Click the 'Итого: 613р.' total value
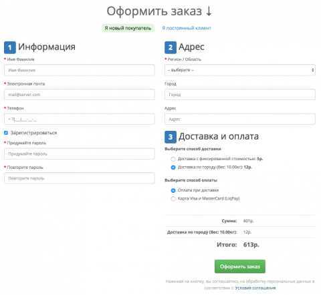The width and height of the screenshot is (321, 295). (251, 245)
